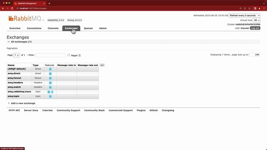Click the D feature badge for amq.fanout
The image size is (267, 150).
click(x=50, y=78)
